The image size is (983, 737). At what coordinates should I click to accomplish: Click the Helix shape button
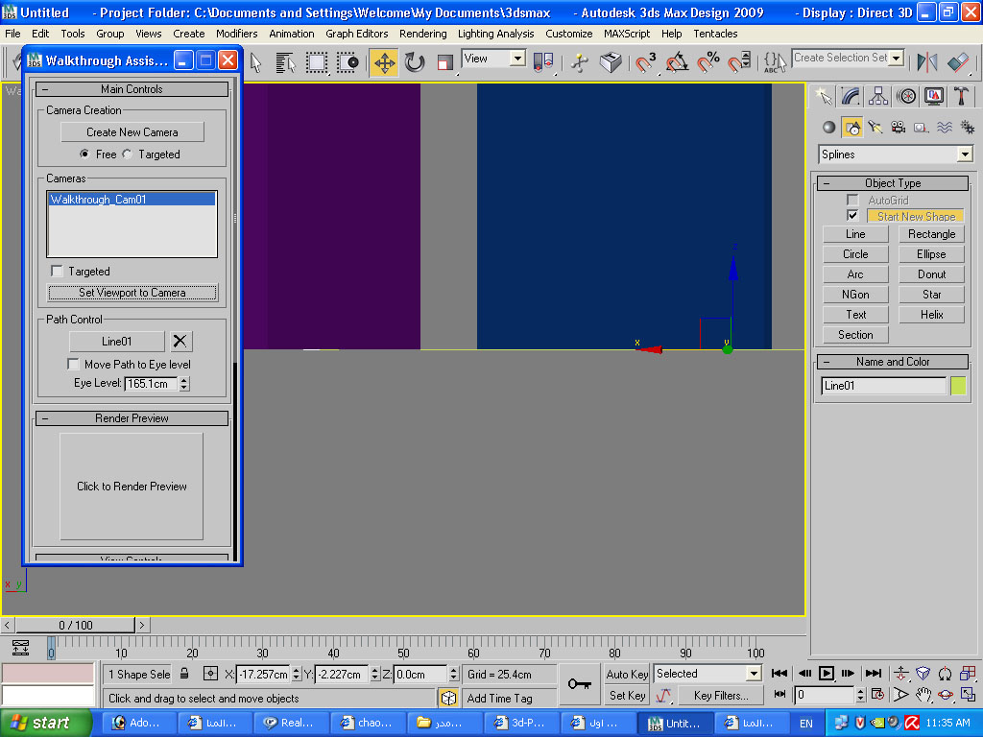[931, 314]
